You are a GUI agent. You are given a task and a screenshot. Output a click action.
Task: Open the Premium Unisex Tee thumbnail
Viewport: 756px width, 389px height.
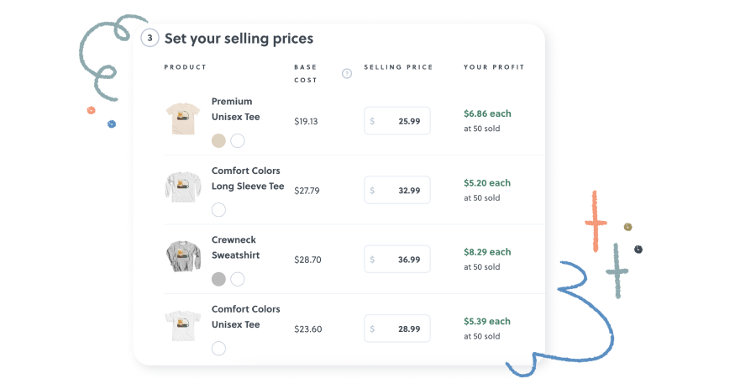click(x=181, y=119)
